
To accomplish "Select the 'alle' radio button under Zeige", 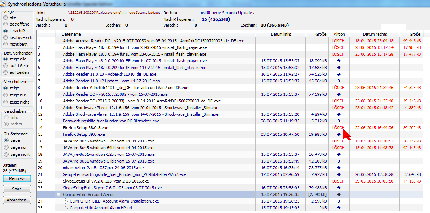I will click(x=6, y=17).
